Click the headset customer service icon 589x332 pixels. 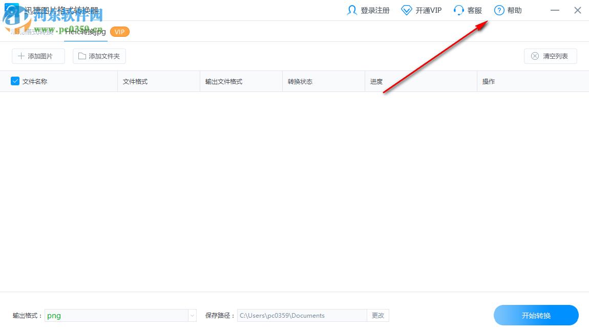point(458,10)
